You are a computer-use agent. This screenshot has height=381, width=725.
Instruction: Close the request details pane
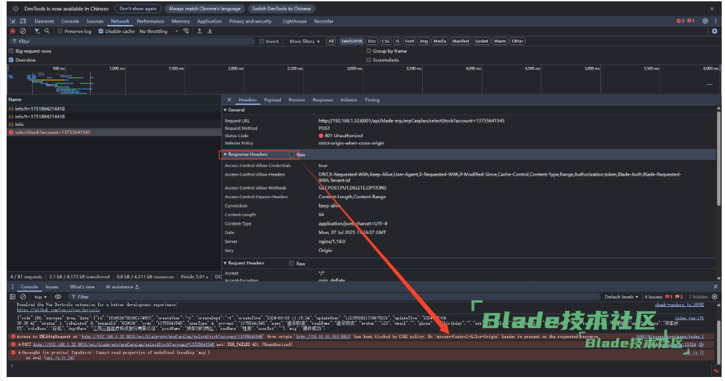point(229,100)
